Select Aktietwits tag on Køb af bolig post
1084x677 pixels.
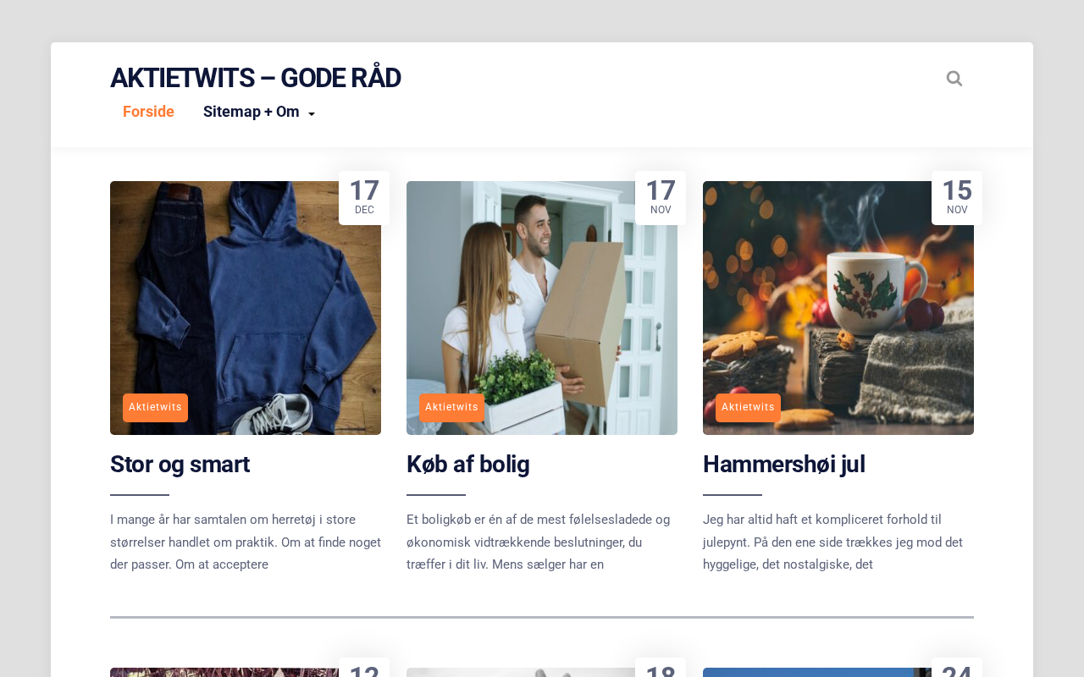451,407
